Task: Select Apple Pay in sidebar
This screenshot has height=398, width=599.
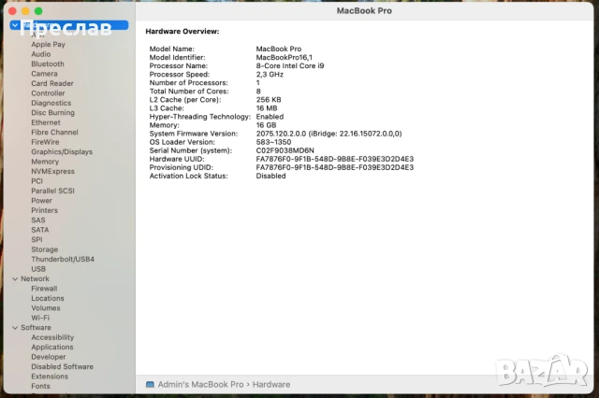Action: point(48,44)
